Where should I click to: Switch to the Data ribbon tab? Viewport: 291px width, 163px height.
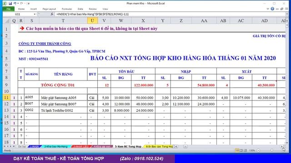click(80, 9)
